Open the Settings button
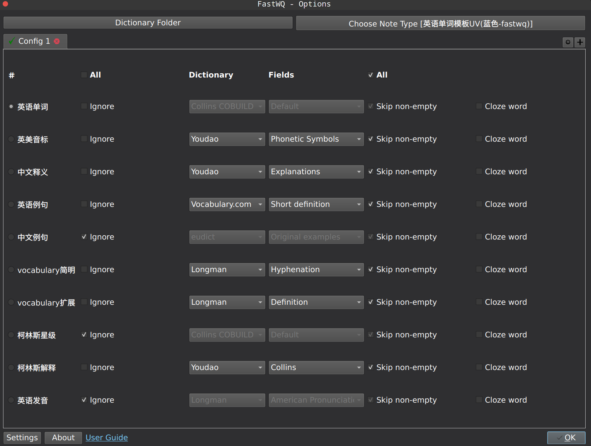 22,438
